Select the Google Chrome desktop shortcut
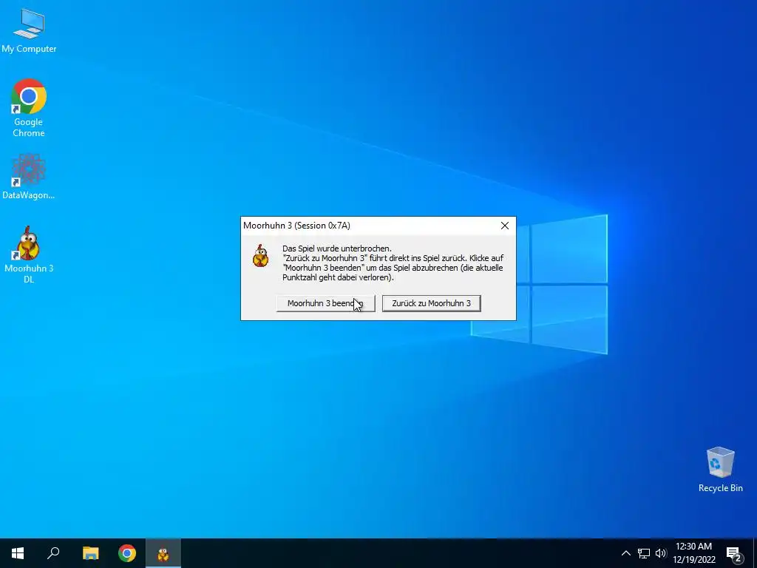Image resolution: width=757 pixels, height=568 pixels. pyautogui.click(x=29, y=108)
